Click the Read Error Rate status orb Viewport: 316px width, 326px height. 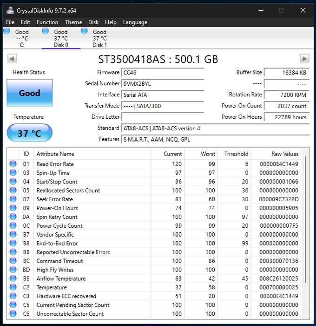[13, 164]
